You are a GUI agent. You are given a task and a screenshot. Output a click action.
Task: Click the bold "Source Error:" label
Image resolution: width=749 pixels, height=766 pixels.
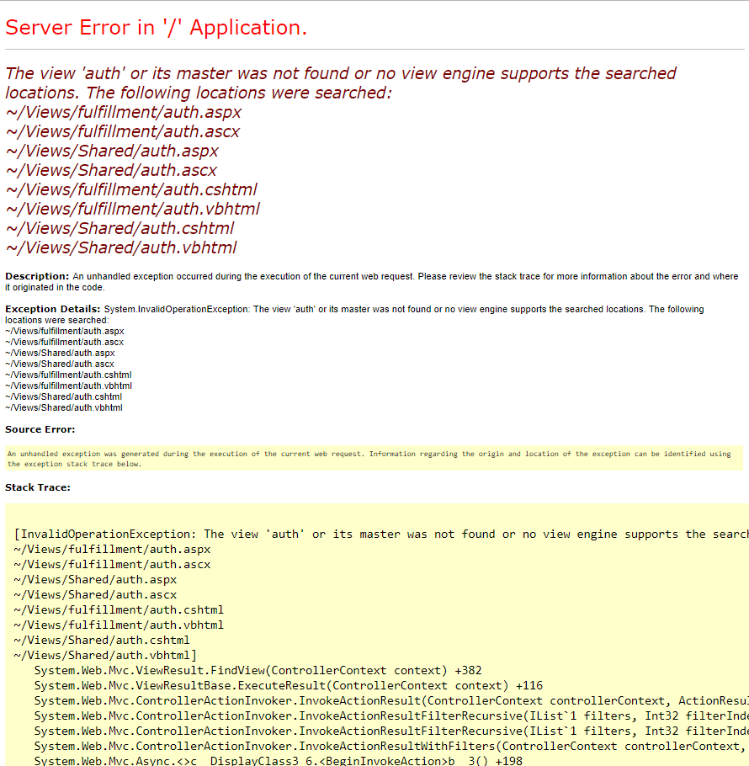(x=40, y=429)
